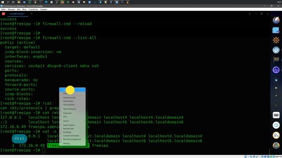This screenshot has height=158, width=282.
Task: Expand the Search submenu arrow
Action: pyautogui.click(x=84, y=121)
